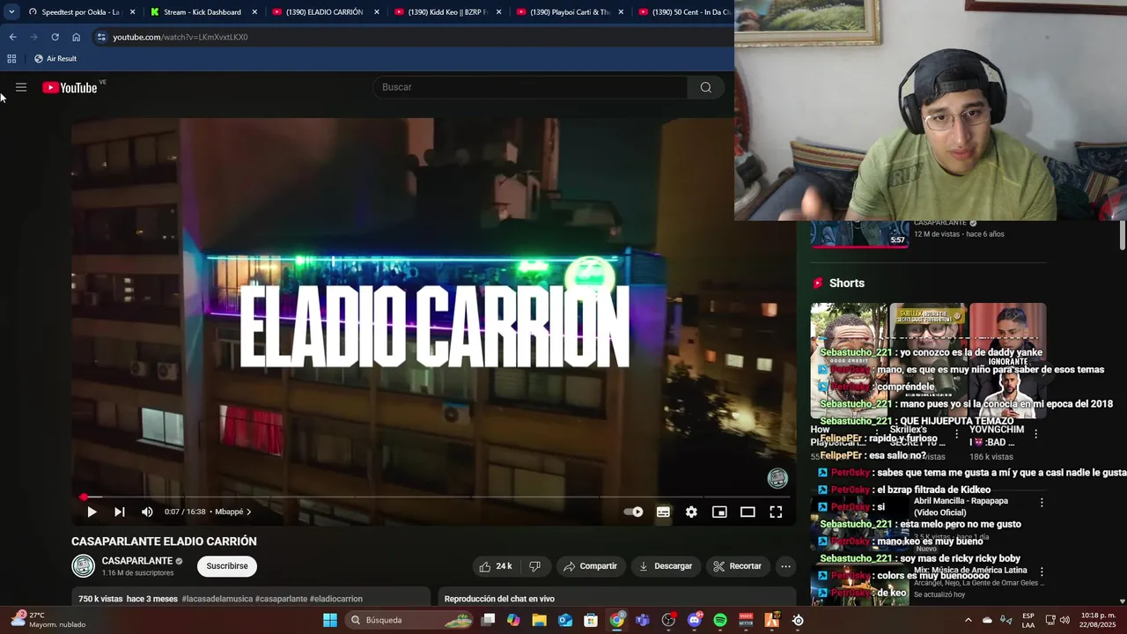Dislike the video
Viewport: 1127px width, 634px height.
pos(534,566)
